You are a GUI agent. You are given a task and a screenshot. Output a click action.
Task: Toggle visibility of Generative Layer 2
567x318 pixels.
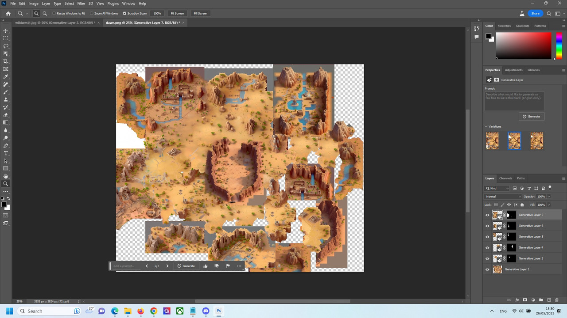pyautogui.click(x=487, y=269)
